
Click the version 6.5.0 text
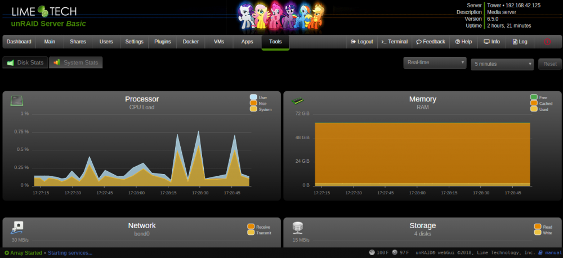pyautogui.click(x=493, y=19)
